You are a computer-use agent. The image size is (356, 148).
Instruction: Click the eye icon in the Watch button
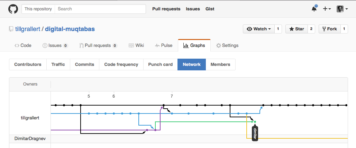(249, 29)
